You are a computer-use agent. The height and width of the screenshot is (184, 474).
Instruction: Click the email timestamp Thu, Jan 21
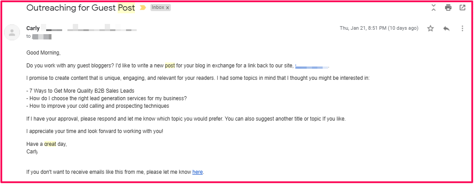click(x=379, y=28)
